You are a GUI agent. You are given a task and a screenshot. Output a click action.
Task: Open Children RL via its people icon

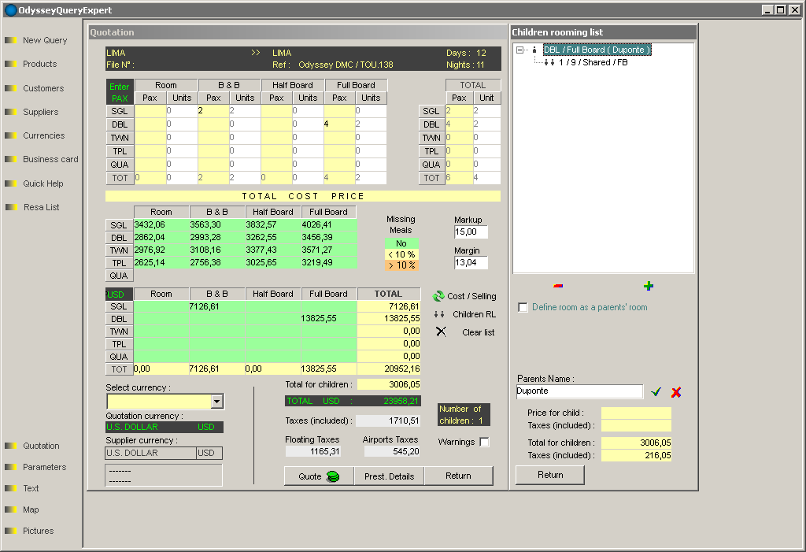point(439,314)
